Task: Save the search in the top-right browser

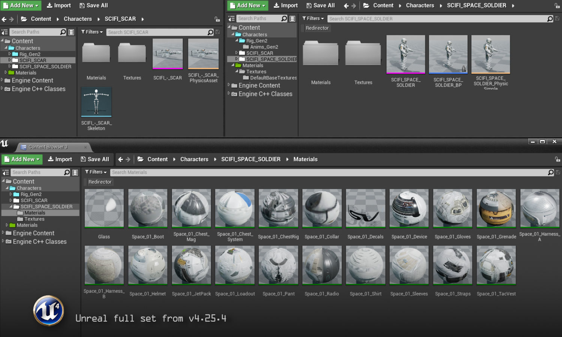Action: coord(557,19)
